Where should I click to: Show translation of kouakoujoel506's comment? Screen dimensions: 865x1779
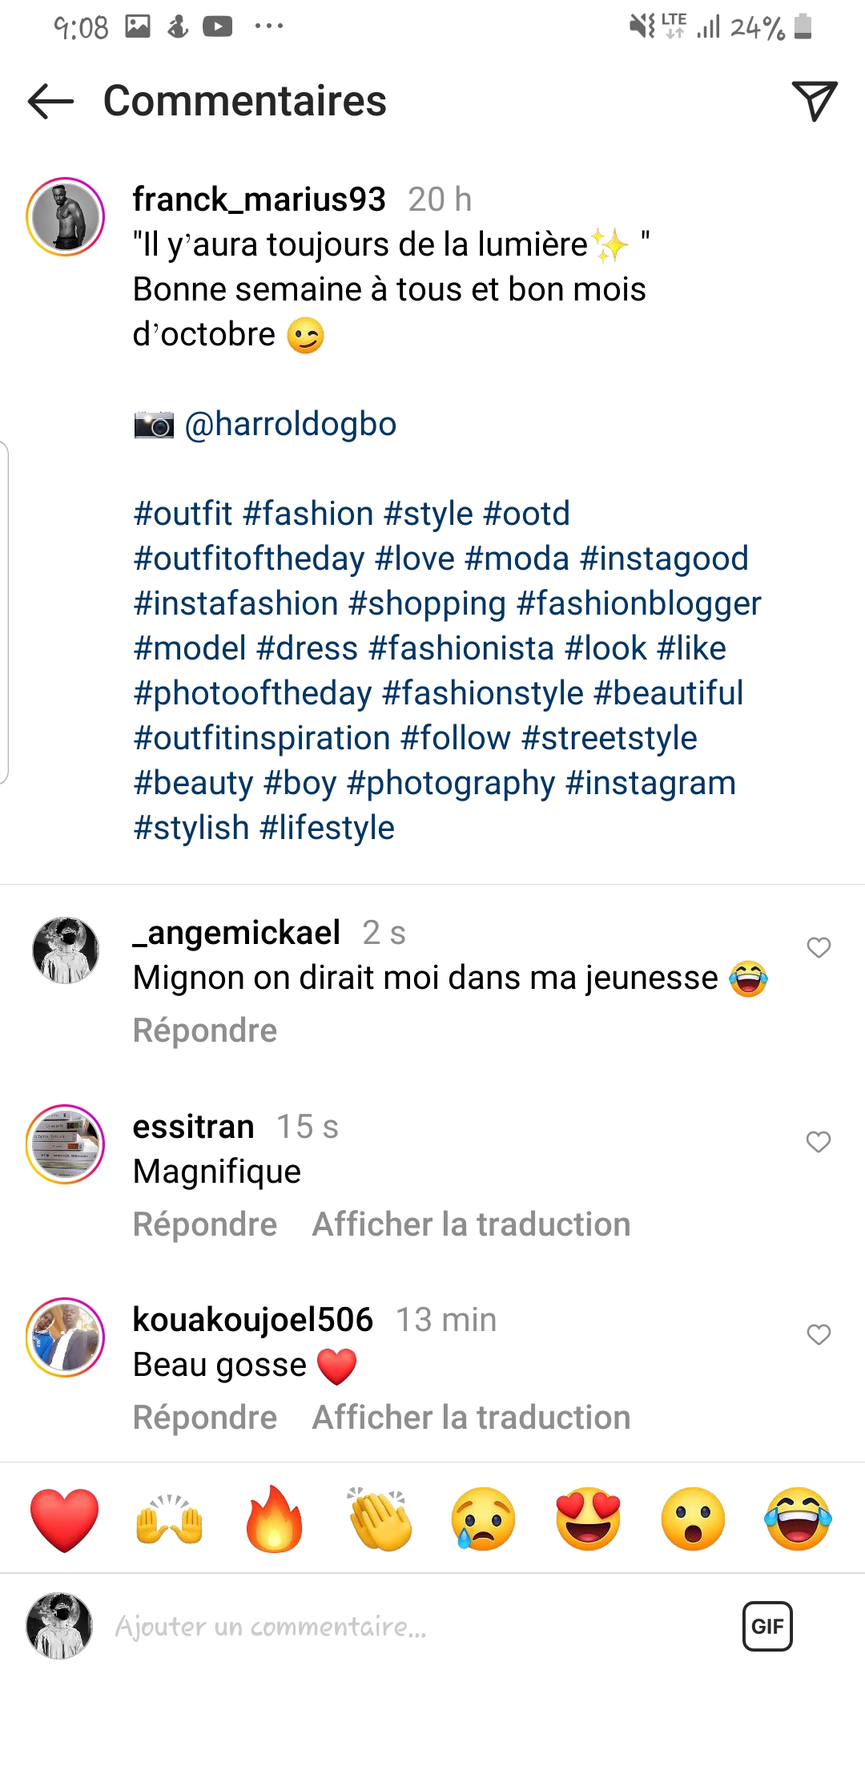(x=471, y=1418)
